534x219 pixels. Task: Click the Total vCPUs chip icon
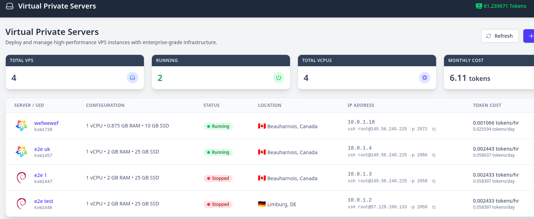(x=424, y=78)
